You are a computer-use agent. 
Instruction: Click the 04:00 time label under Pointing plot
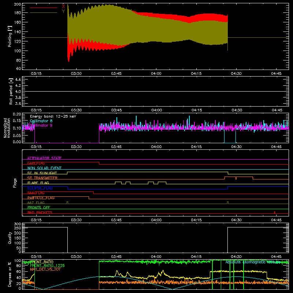(156, 74)
